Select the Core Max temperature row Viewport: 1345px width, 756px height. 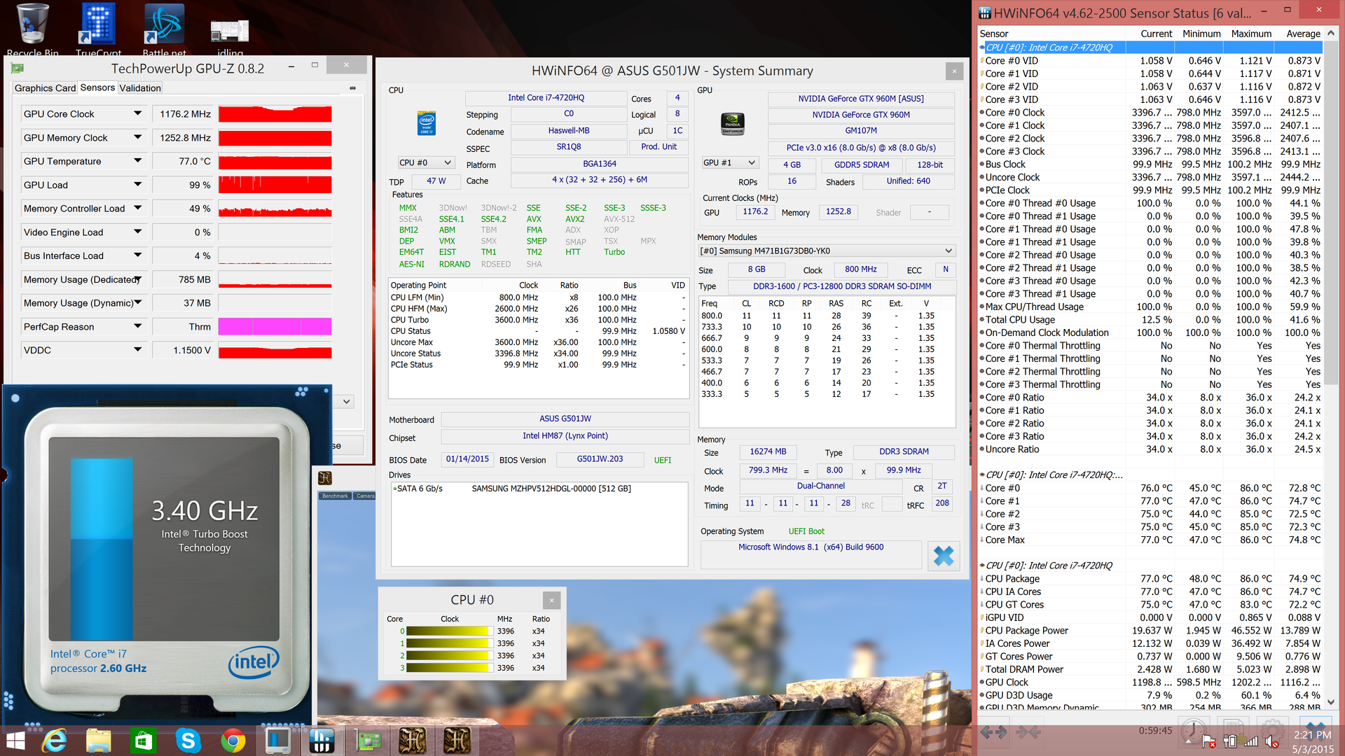point(1150,540)
